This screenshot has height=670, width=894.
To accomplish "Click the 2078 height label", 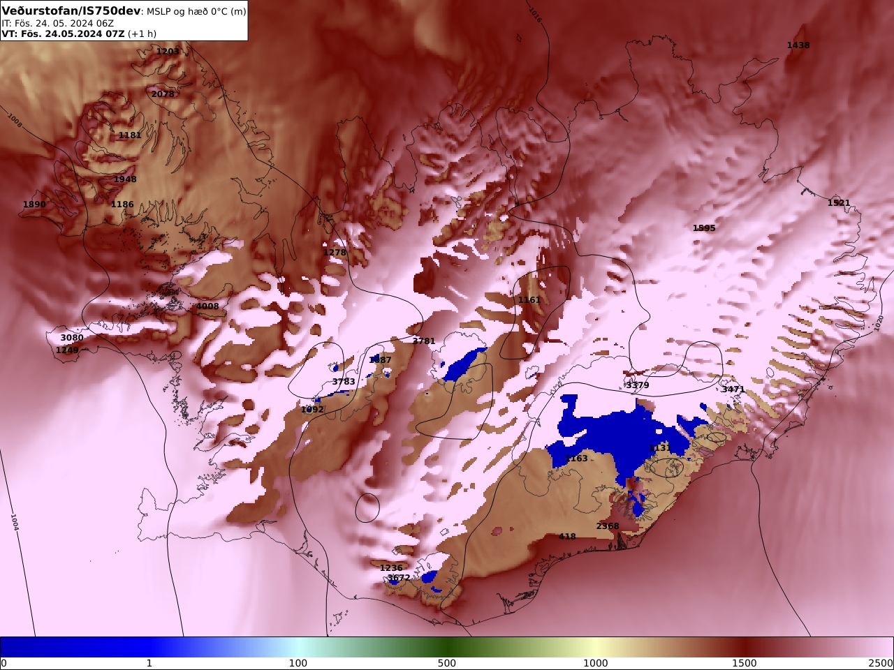I will [x=163, y=94].
